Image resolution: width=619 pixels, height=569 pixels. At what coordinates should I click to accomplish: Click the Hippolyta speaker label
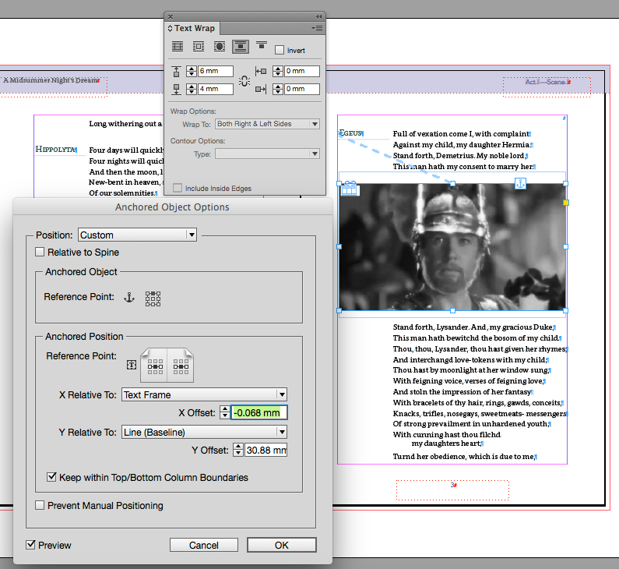[x=55, y=150]
